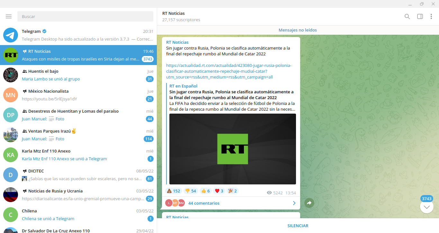Image resolution: width=439 pixels, height=233 pixels.
Task: Open Desestress de Huentitan y Lomas chat
Action: pyautogui.click(x=78, y=115)
